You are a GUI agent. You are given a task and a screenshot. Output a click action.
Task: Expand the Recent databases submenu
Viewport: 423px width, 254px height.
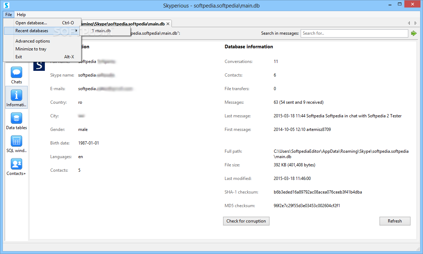[x=43, y=31]
